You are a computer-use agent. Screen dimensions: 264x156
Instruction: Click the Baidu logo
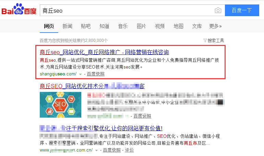coord(19,9)
